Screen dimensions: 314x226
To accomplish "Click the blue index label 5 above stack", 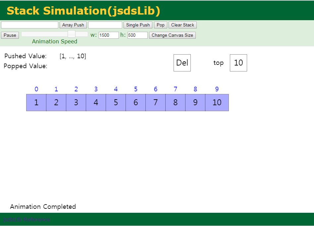I will click(x=136, y=89).
